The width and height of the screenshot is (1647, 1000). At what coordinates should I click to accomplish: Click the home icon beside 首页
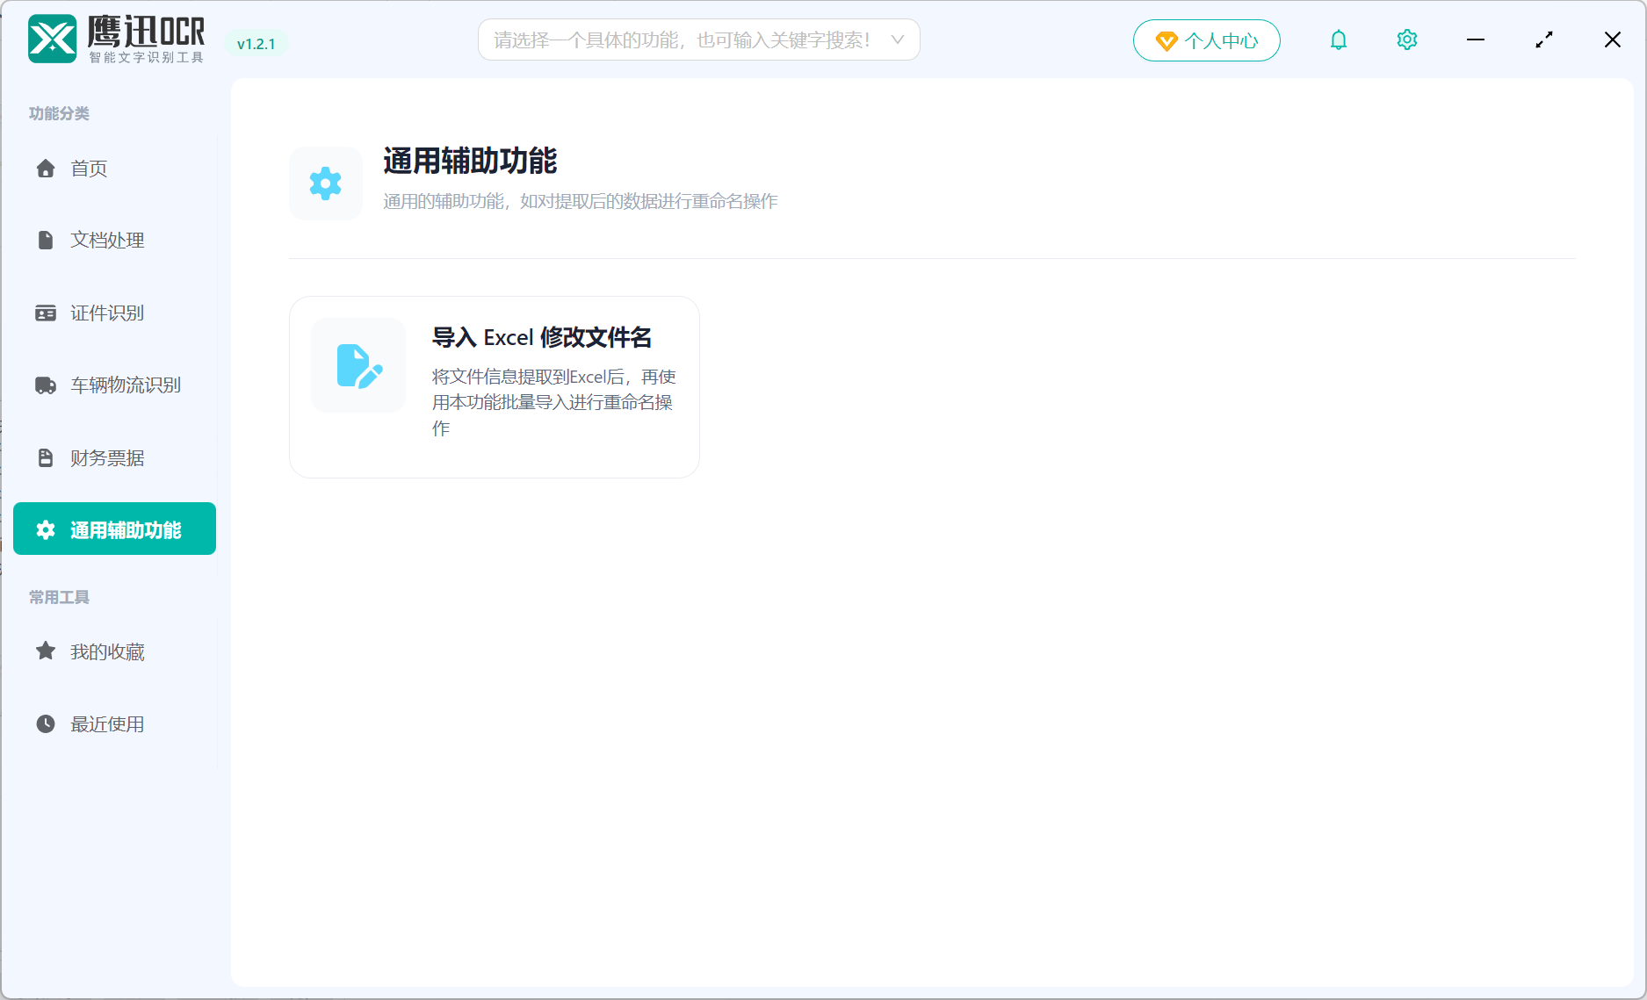click(46, 169)
